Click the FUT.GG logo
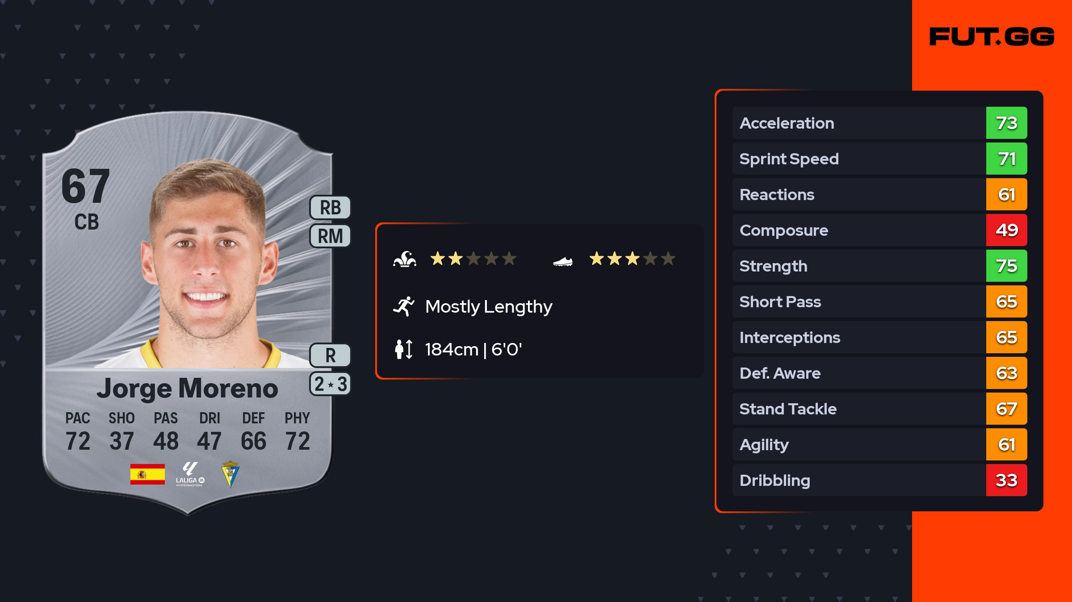 [x=992, y=37]
